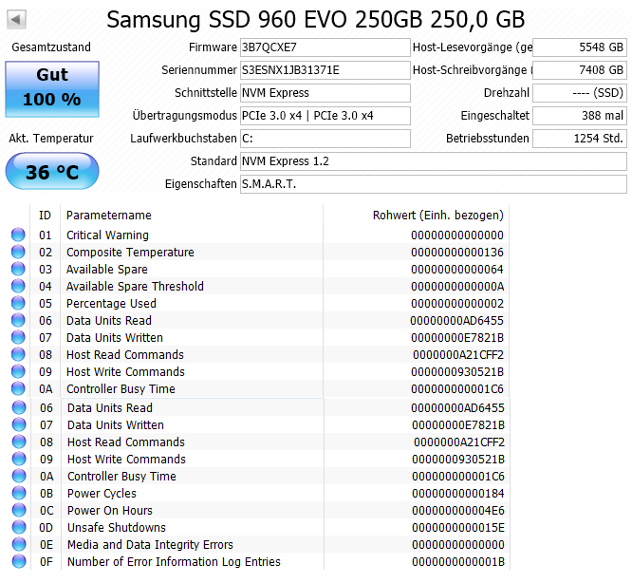Click the status orb for Number of Error Information Log Entries
Image resolution: width=632 pixels, height=583 pixels.
point(19,561)
